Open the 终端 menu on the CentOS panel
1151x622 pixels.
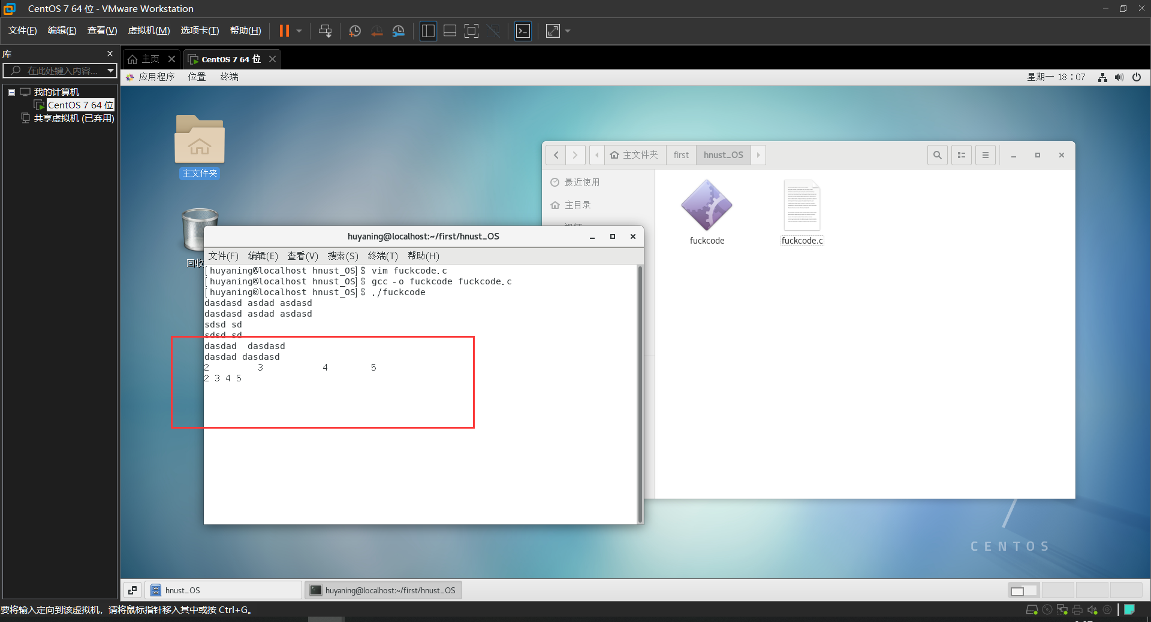[229, 77]
